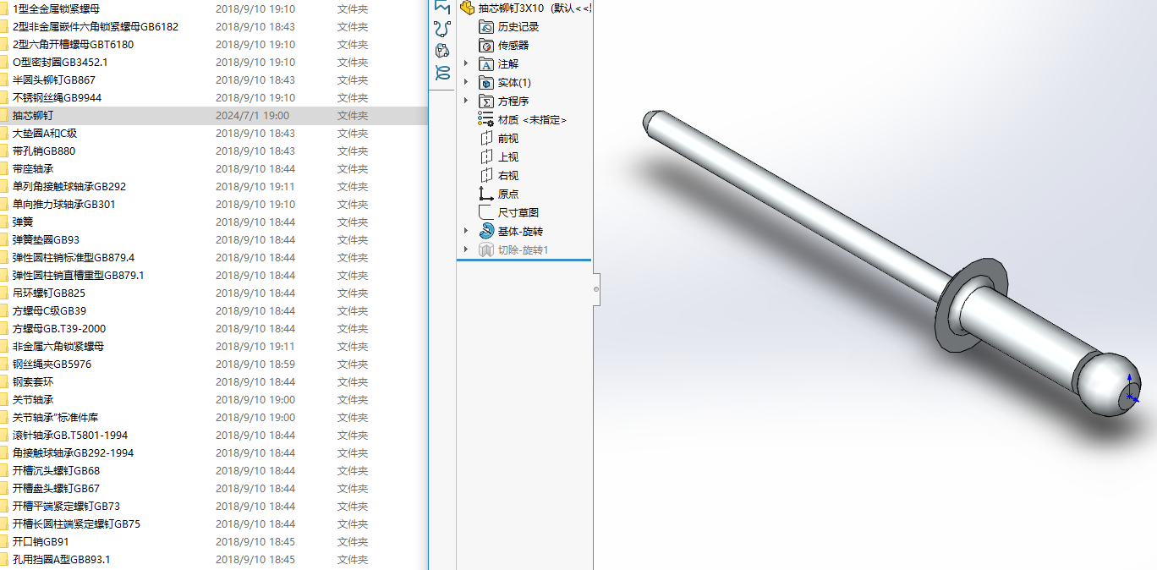This screenshot has width=1157, height=570.
Task: Click the 原点 origin icon
Action: click(486, 195)
